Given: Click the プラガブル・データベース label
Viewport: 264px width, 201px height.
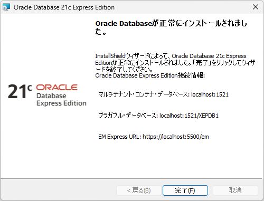Looking at the screenshot, I should pyautogui.click(x=128, y=116).
